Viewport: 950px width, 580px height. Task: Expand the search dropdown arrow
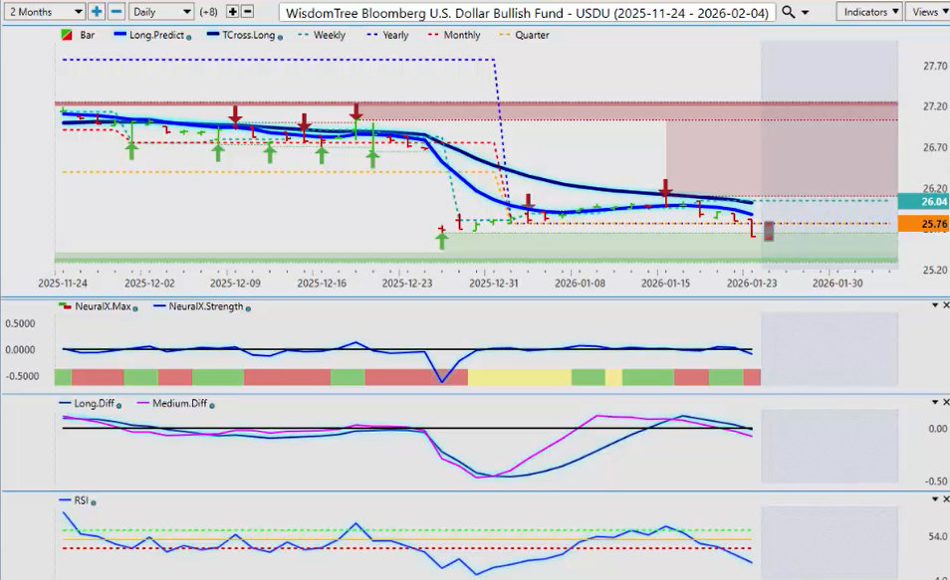804,12
